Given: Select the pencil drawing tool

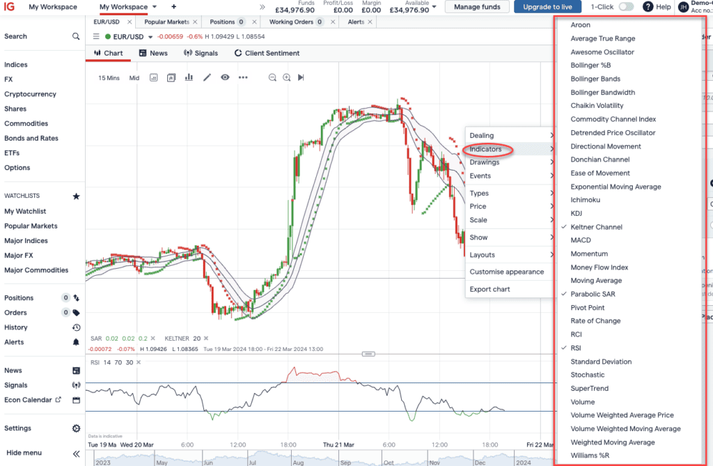Looking at the screenshot, I should point(207,77).
